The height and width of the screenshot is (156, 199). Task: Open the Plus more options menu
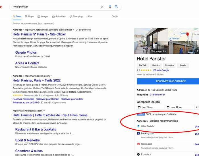[x=89, y=16]
